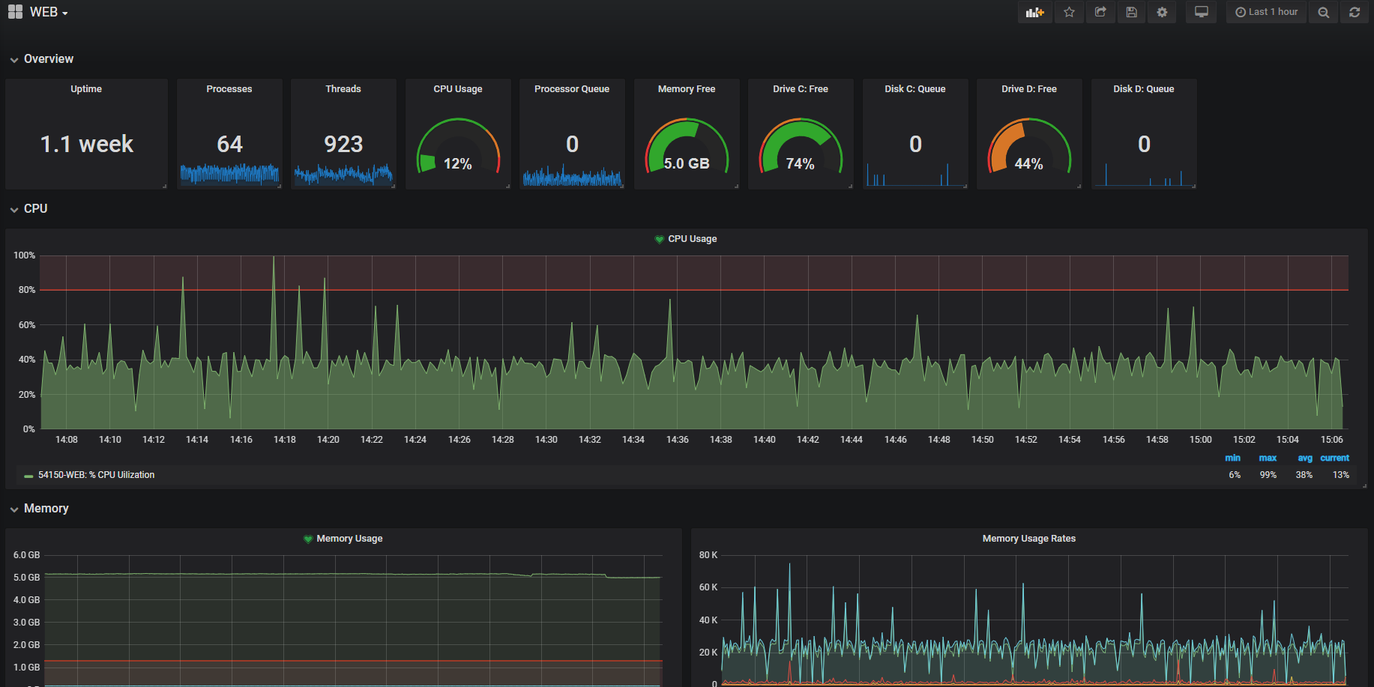Click the CPU Usage graph panel title

point(693,239)
